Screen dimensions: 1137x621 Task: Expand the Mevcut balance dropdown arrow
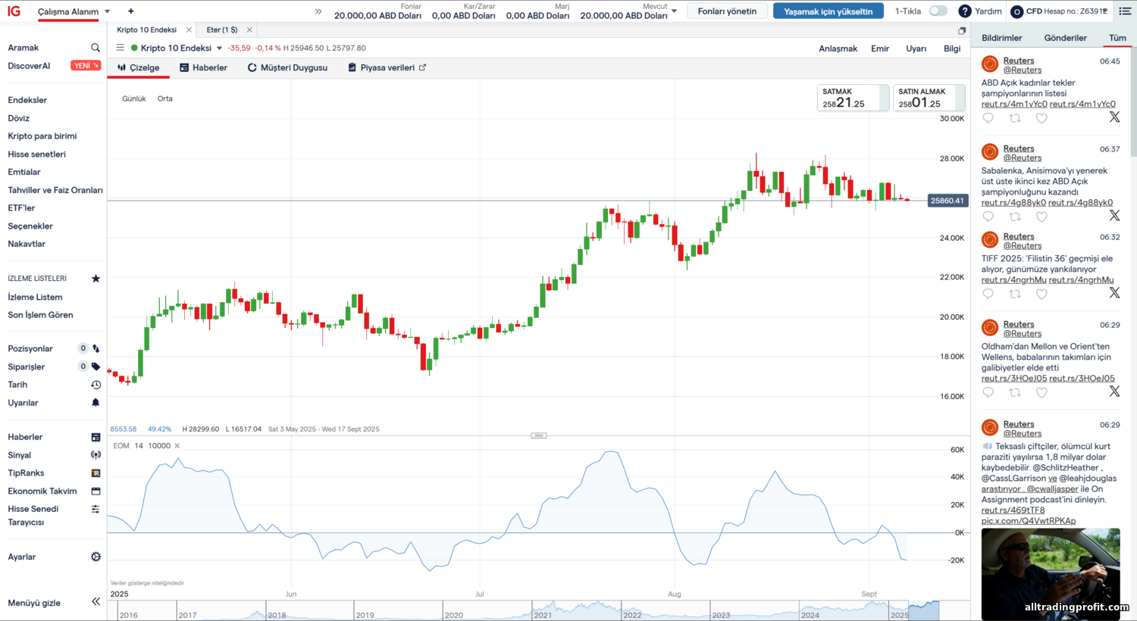coord(674,11)
